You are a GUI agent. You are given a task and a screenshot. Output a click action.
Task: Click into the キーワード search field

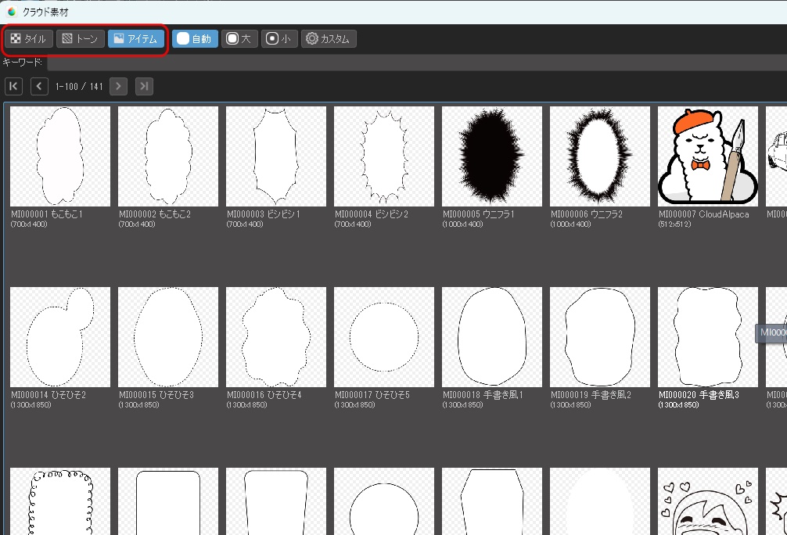point(417,63)
